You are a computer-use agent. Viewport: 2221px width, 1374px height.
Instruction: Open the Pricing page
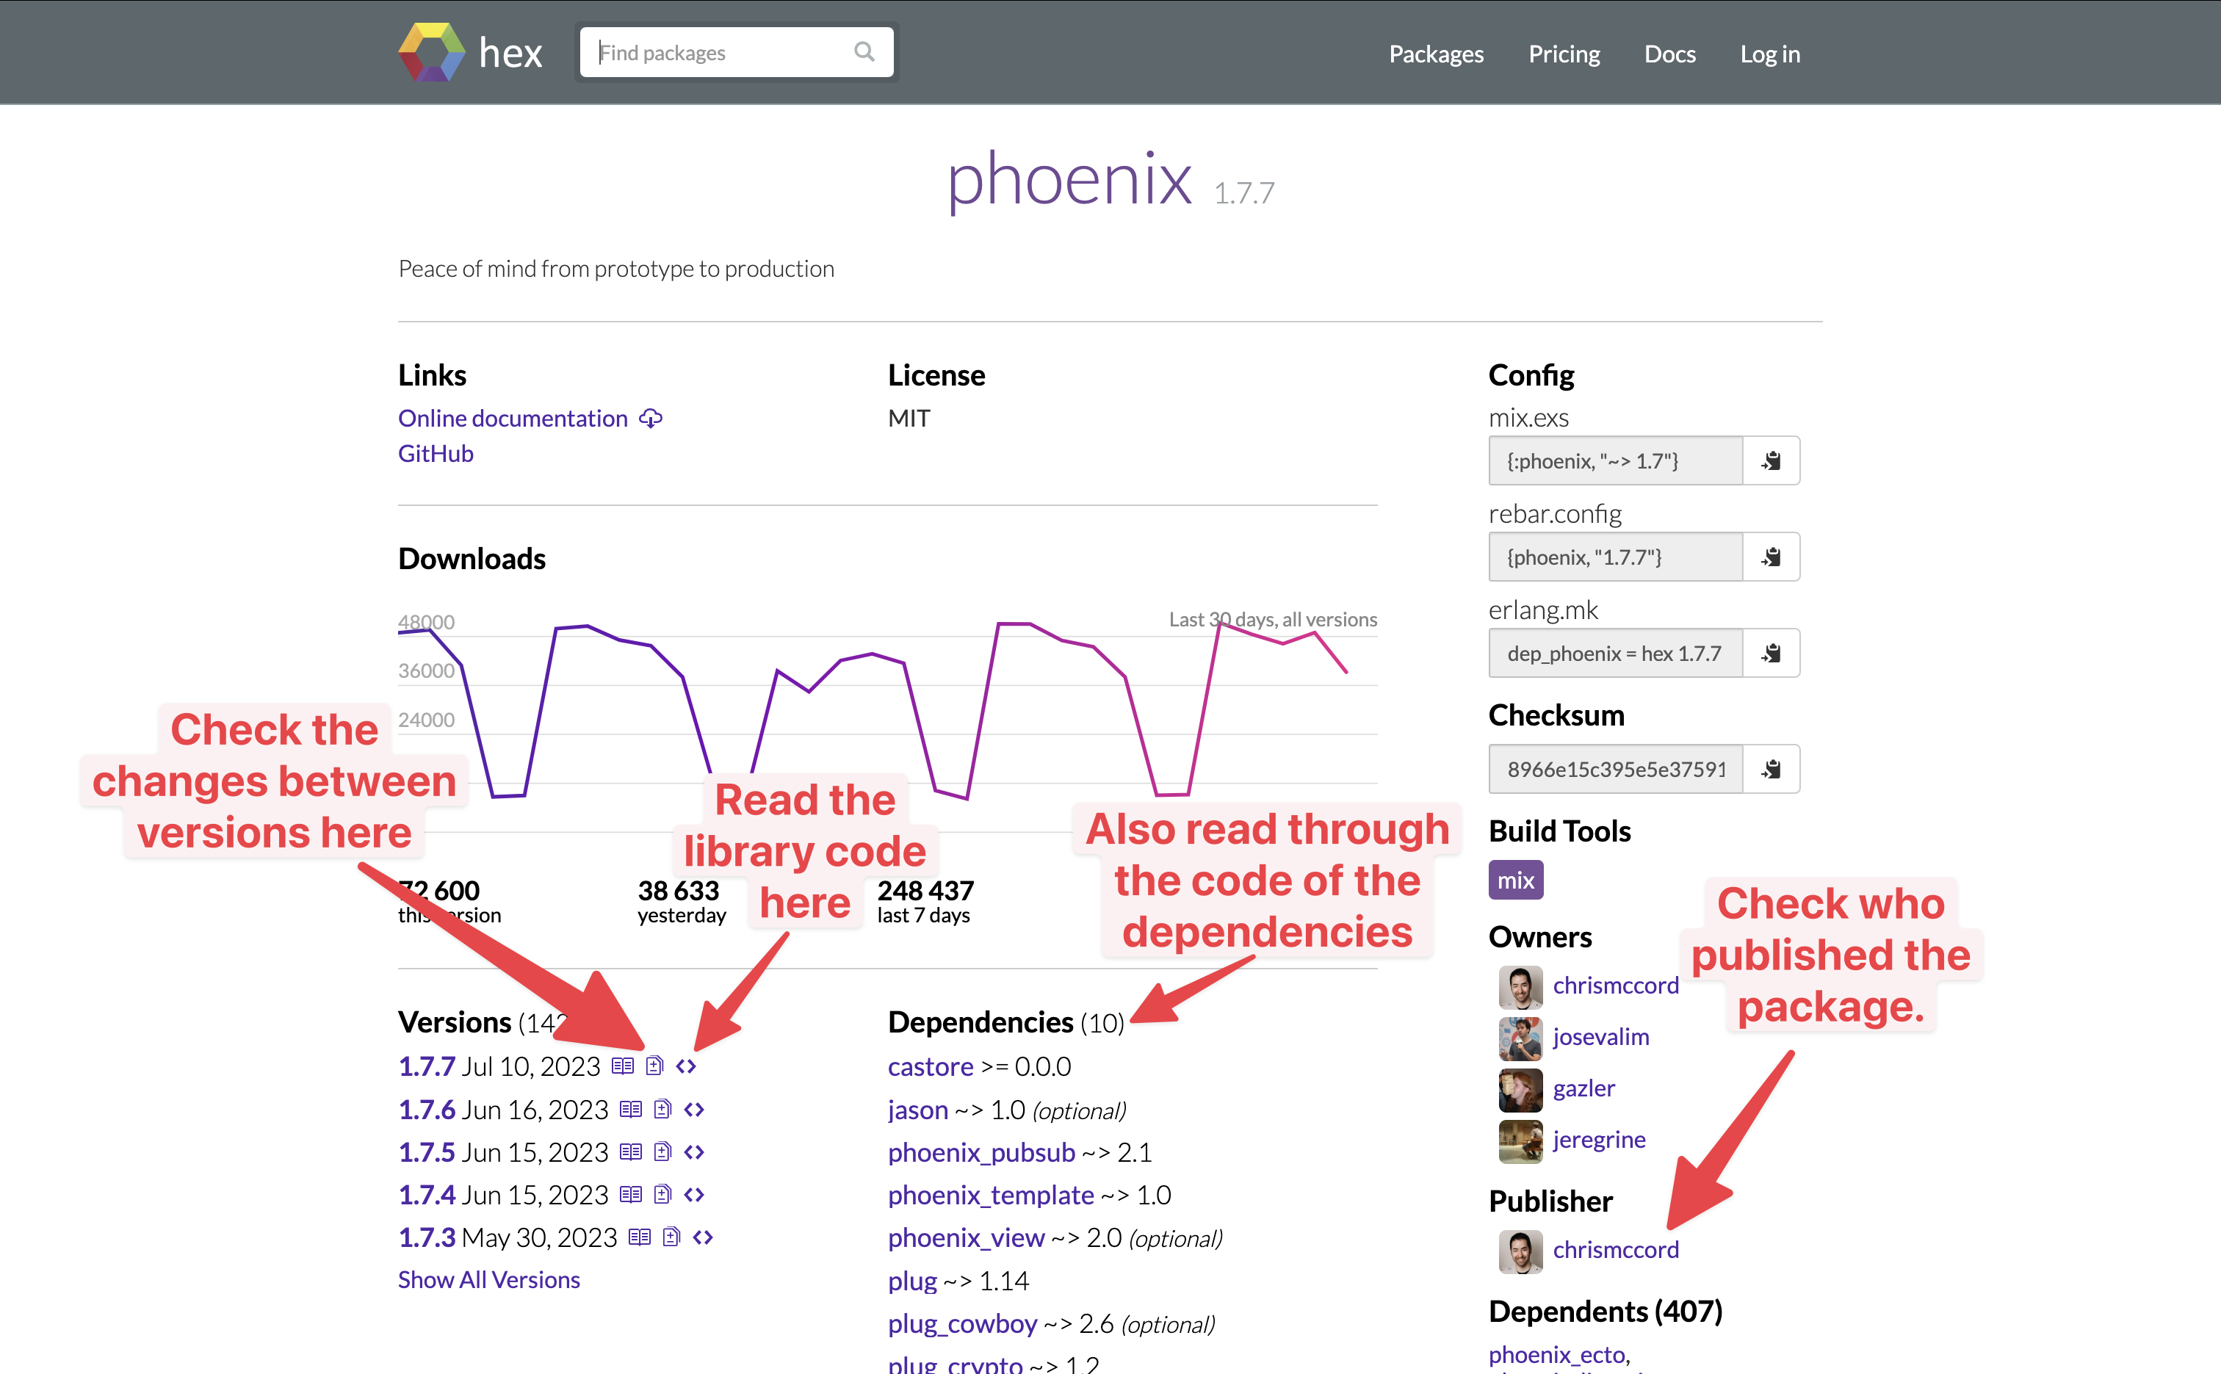(1564, 54)
